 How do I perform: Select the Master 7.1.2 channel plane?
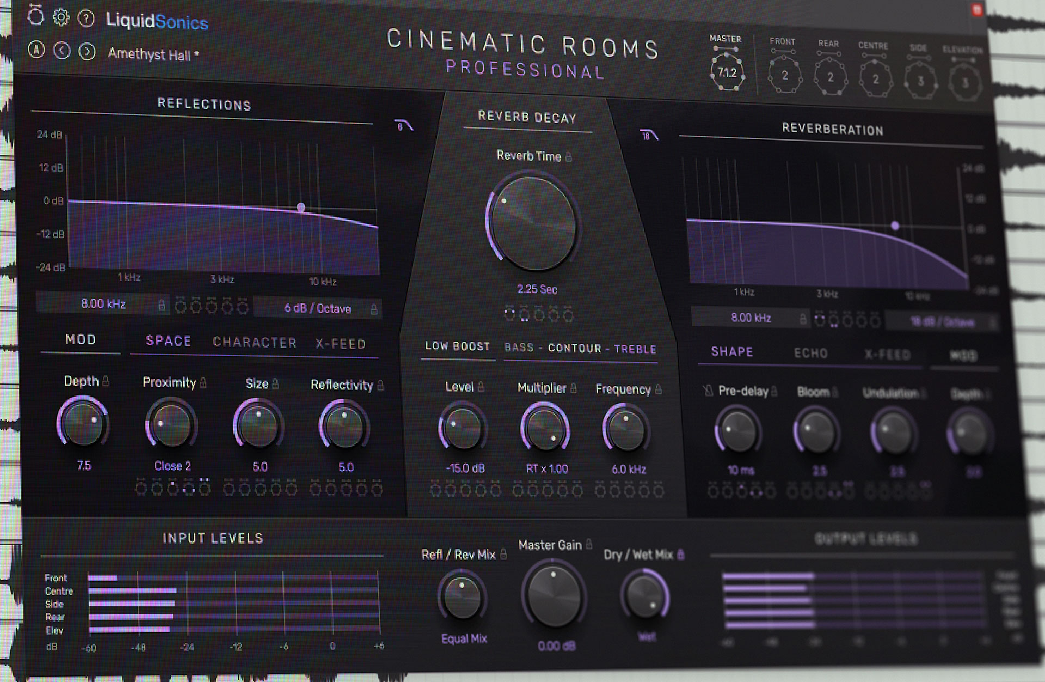tap(727, 72)
